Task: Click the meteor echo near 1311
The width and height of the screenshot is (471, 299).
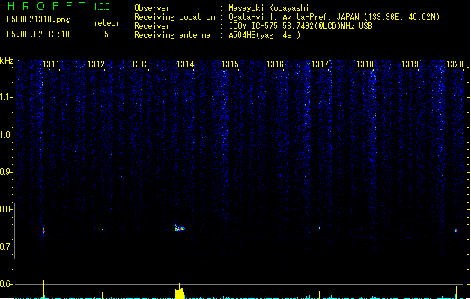Action: point(43,231)
